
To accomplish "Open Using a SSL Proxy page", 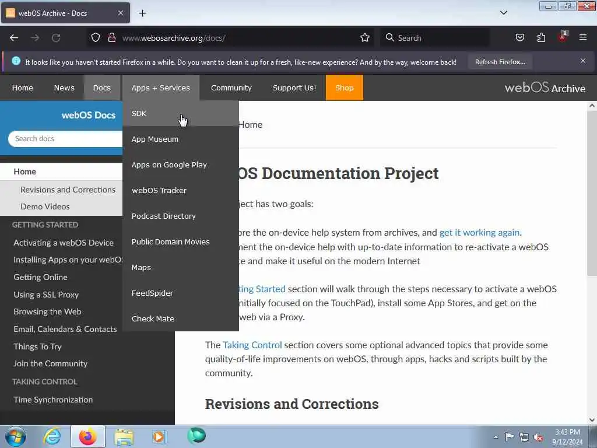I will (46, 295).
